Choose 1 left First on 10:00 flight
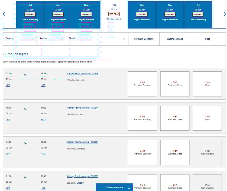This screenshot has height=191, width=227. pos(207,118)
